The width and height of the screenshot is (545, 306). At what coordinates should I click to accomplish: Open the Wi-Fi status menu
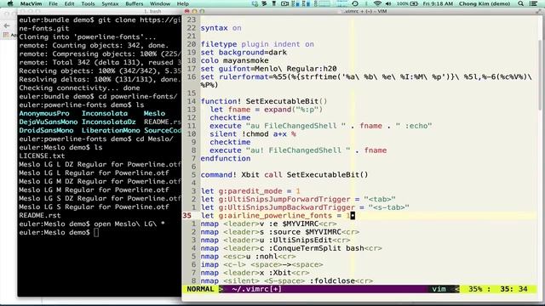(377, 3)
